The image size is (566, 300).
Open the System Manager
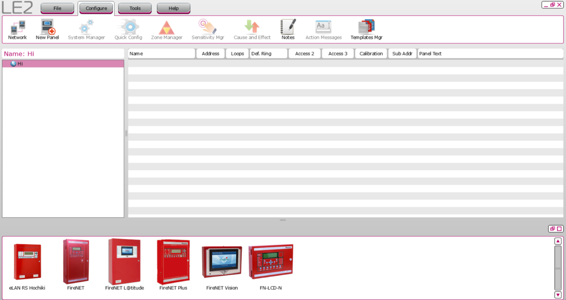point(87,29)
